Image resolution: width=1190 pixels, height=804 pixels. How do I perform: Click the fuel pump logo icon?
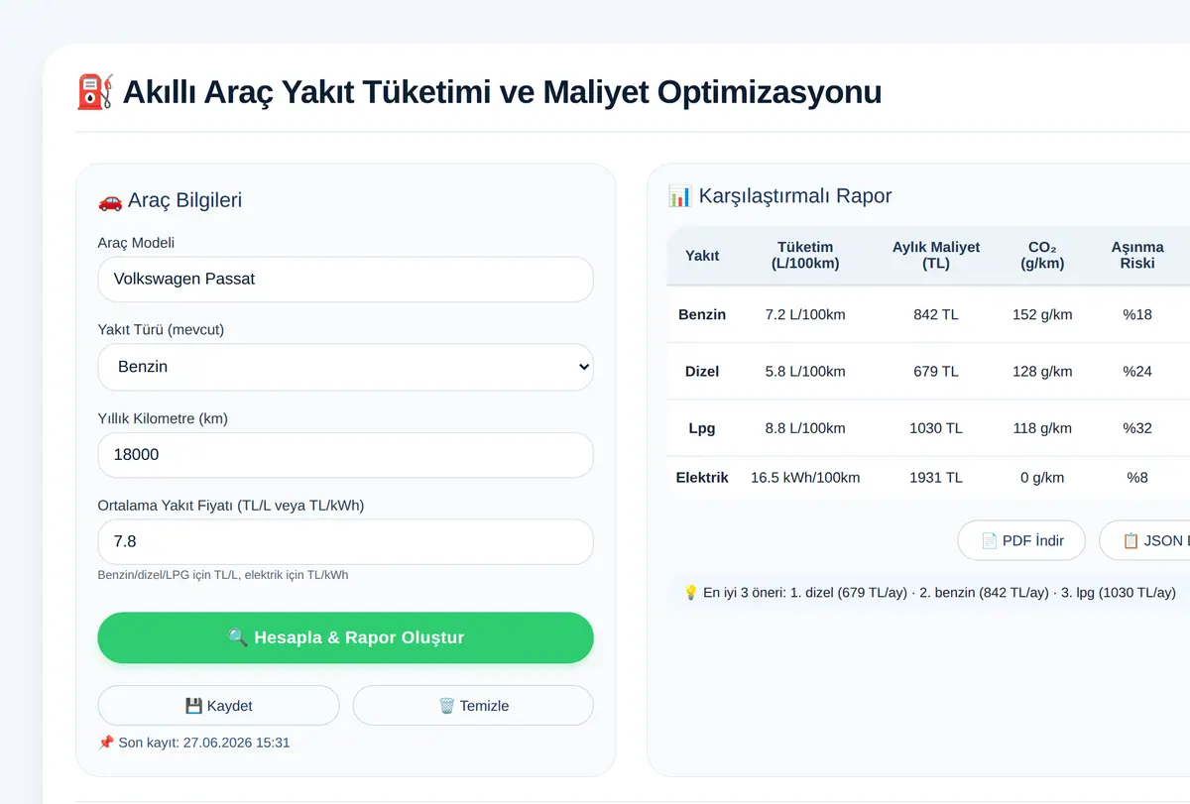(95, 92)
